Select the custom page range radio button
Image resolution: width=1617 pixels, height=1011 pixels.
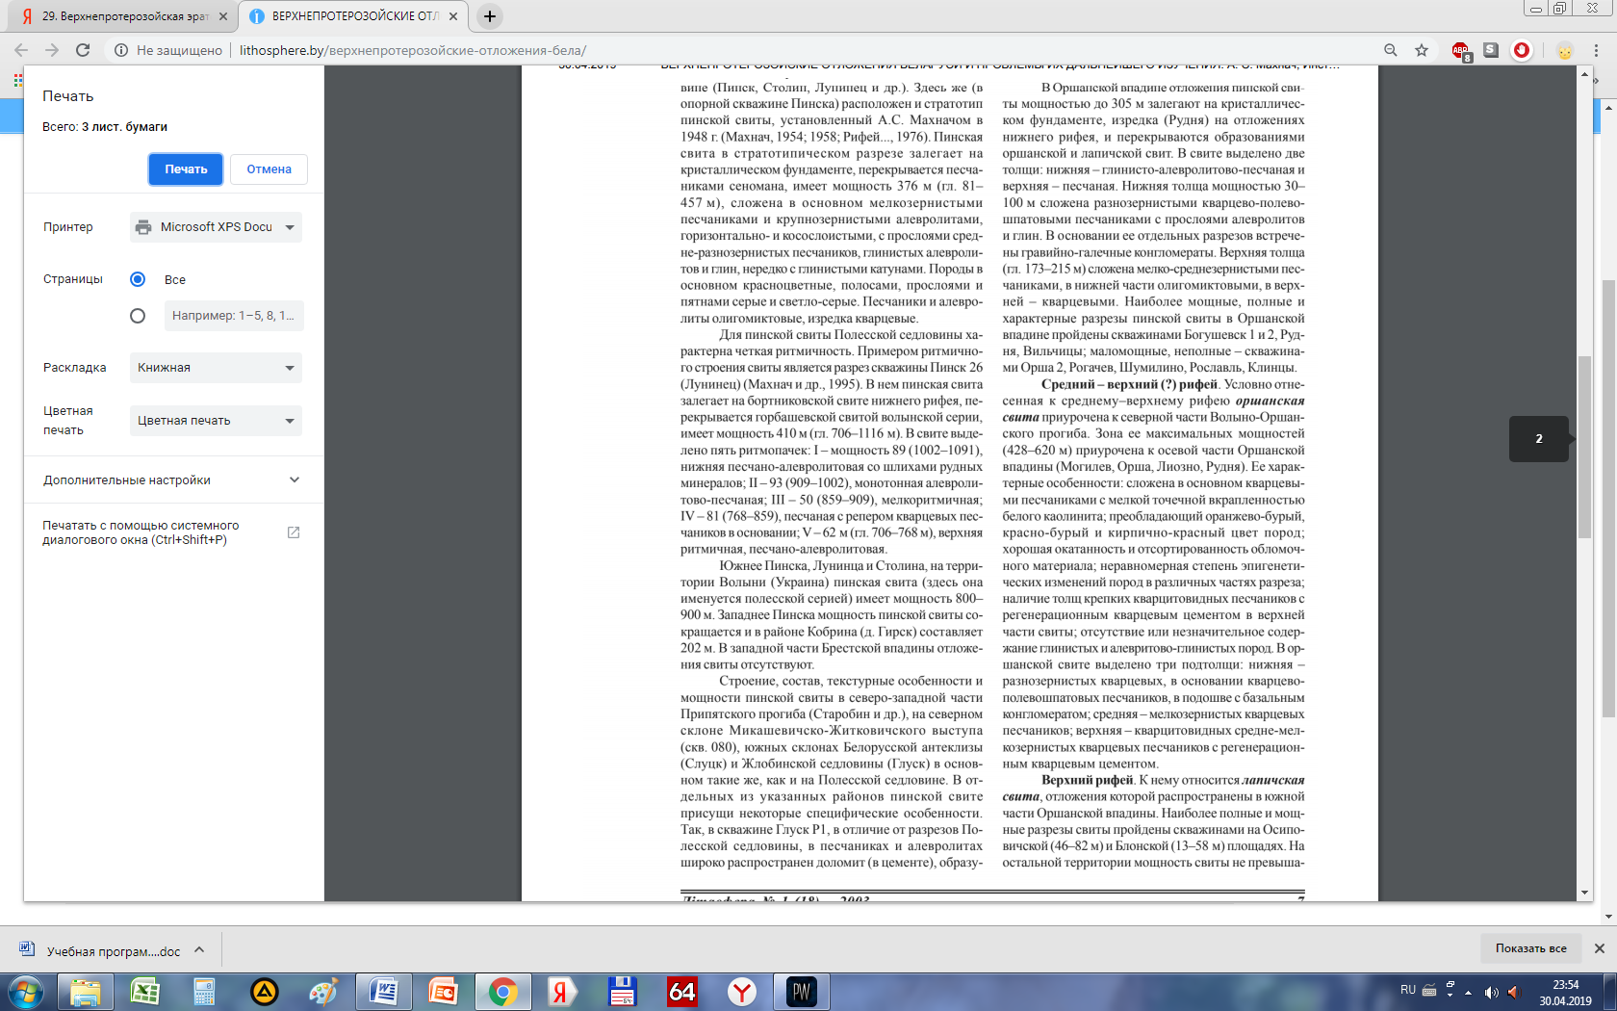pyautogui.click(x=138, y=316)
